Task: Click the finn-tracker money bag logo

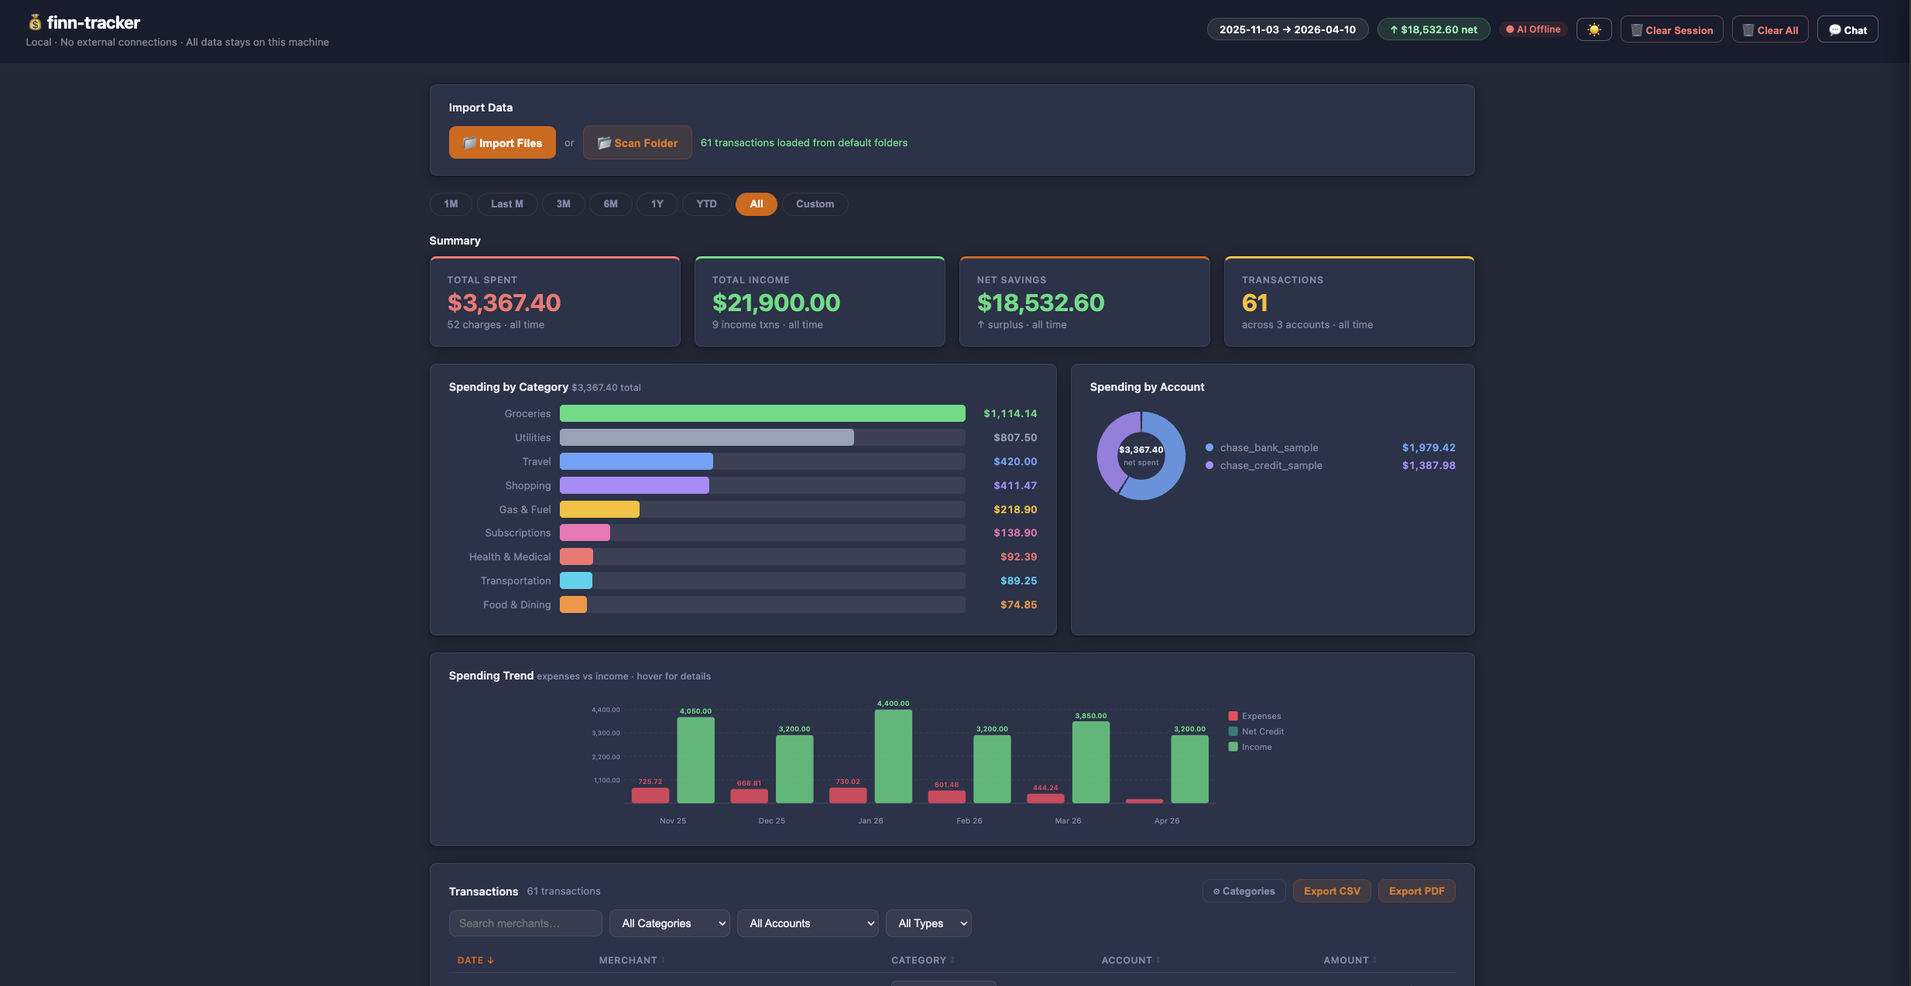Action: 35,22
